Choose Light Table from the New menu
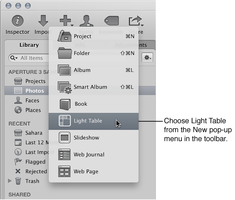235x200 pixels. [x=94, y=121]
